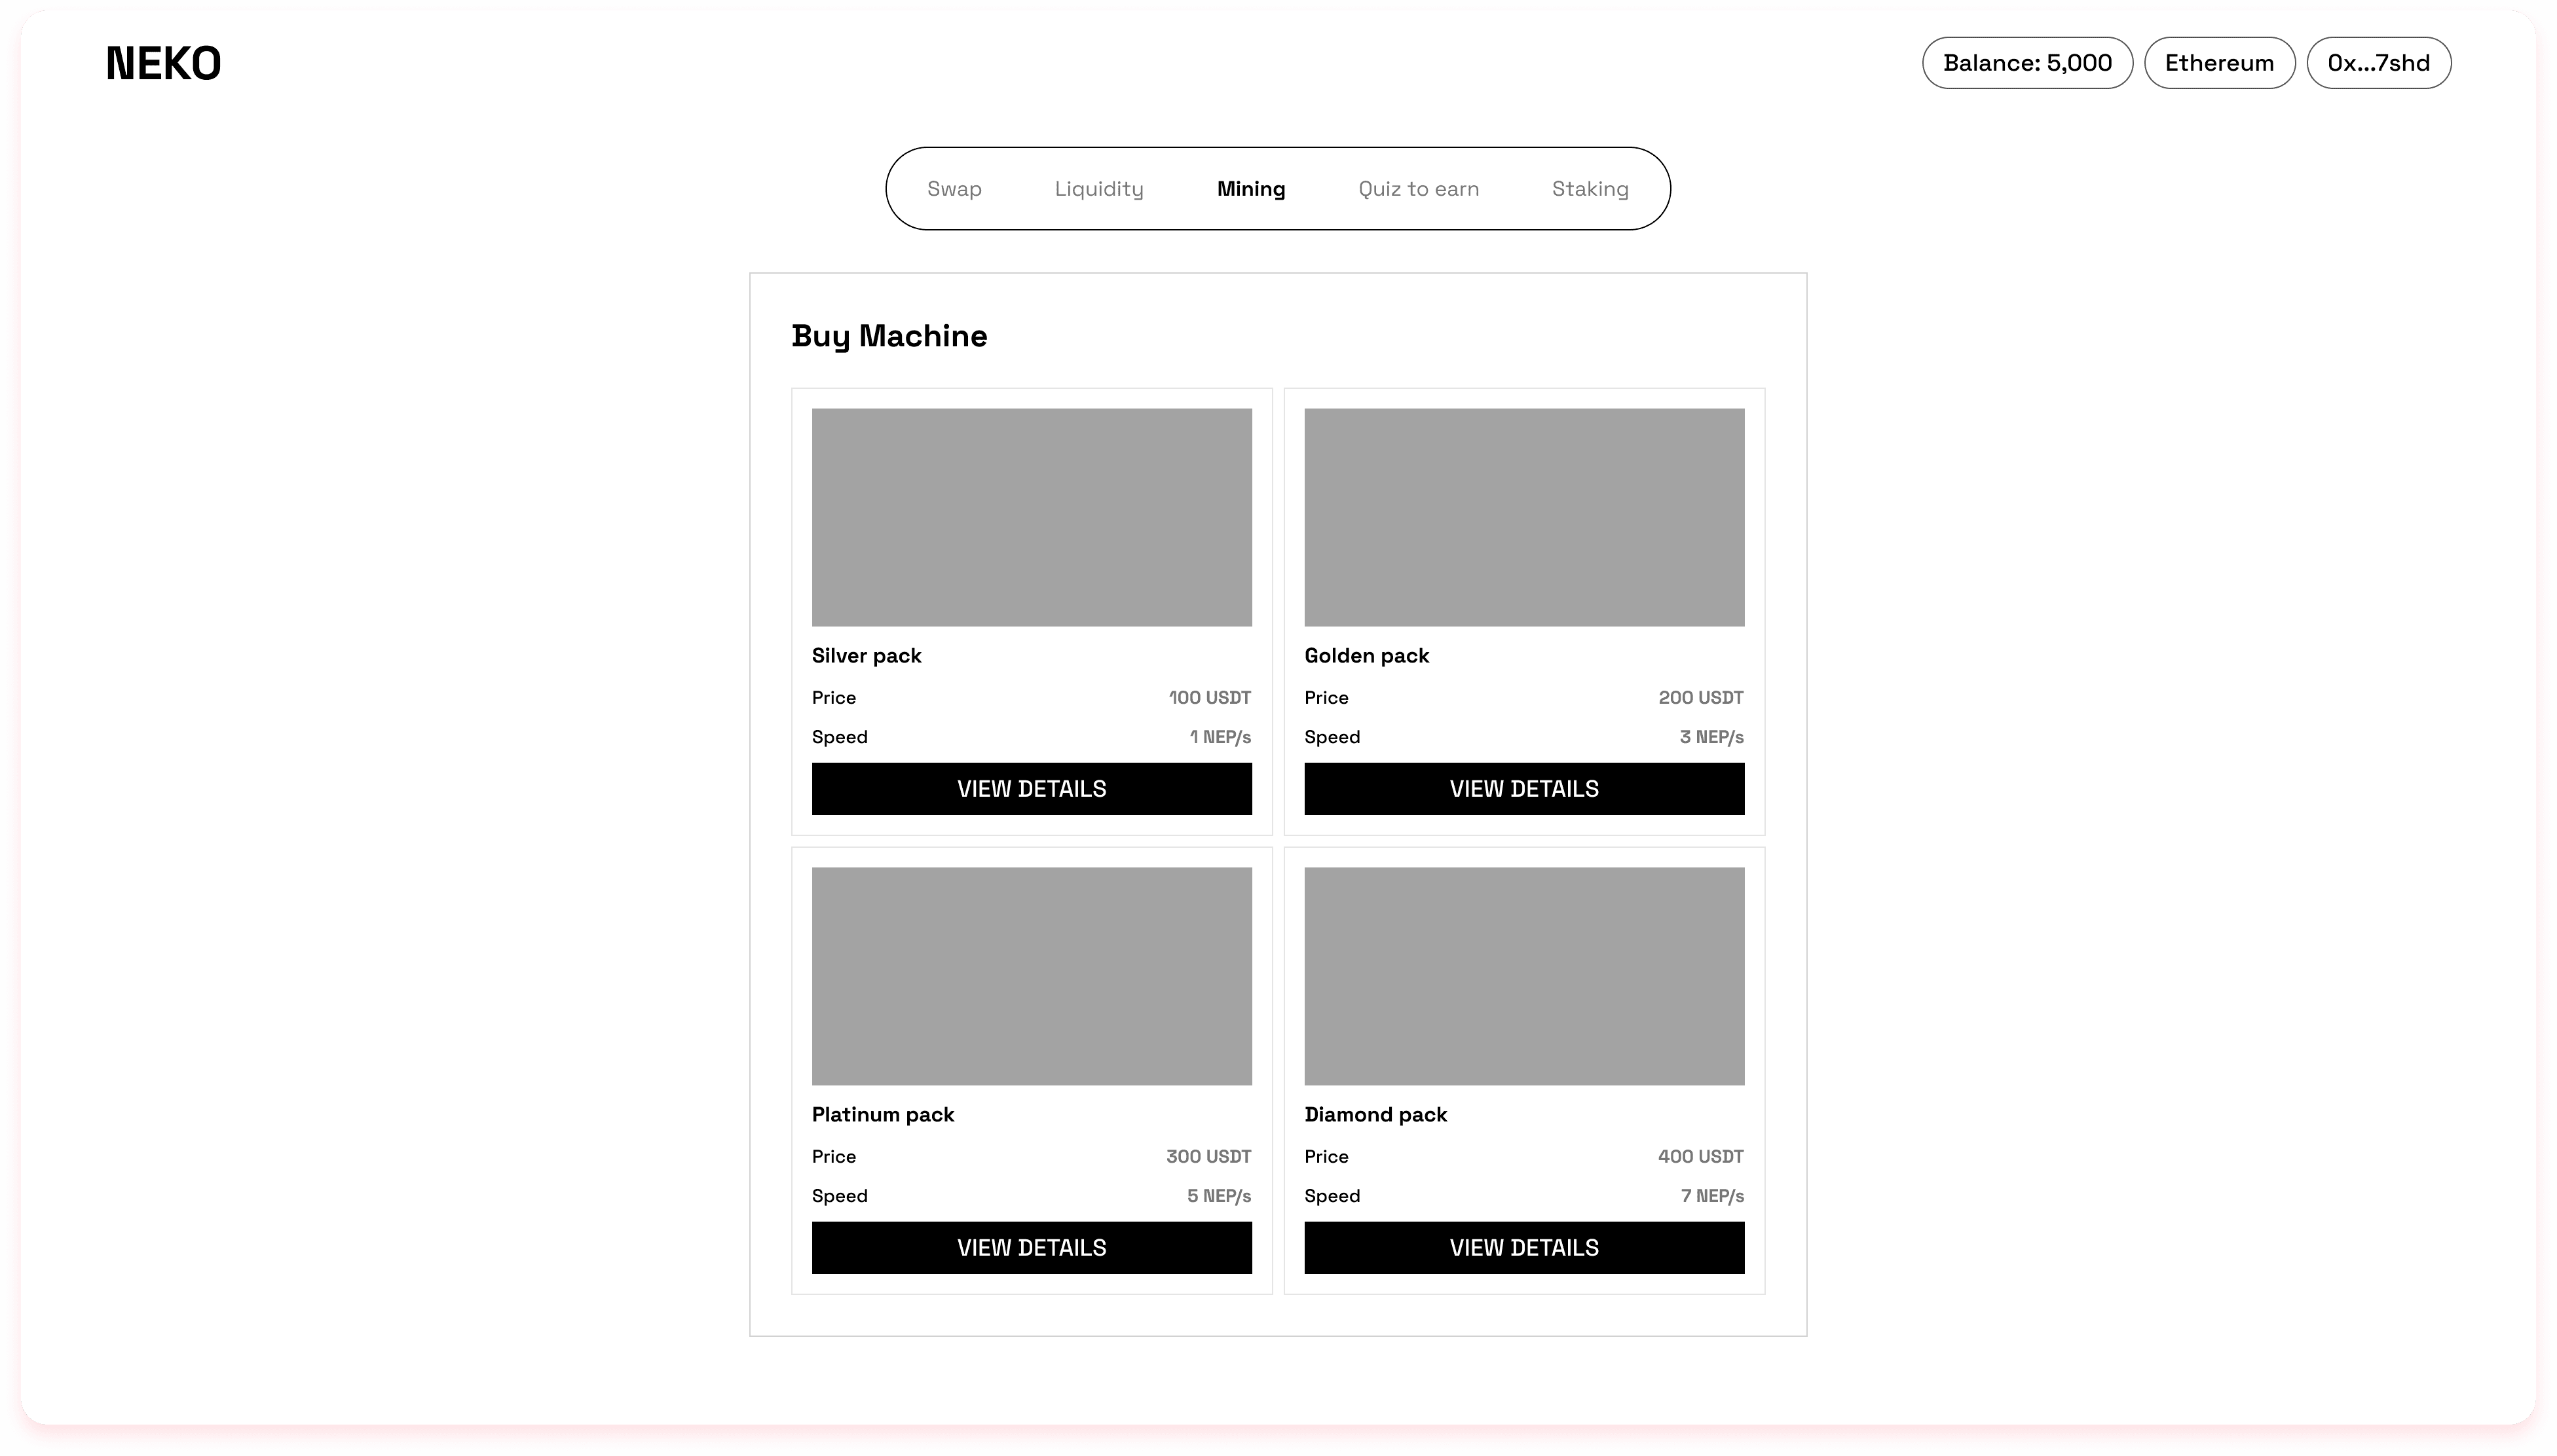The image size is (2557, 1456).
Task: Switch to the Liquidity tab
Action: [x=1098, y=189]
